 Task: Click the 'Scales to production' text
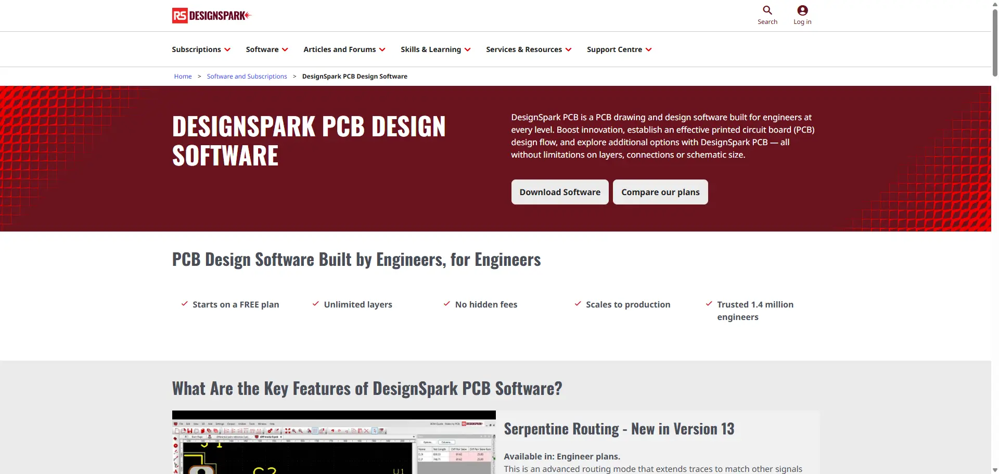(x=628, y=304)
